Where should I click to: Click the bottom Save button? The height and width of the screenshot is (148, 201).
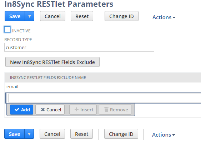(x=14, y=134)
